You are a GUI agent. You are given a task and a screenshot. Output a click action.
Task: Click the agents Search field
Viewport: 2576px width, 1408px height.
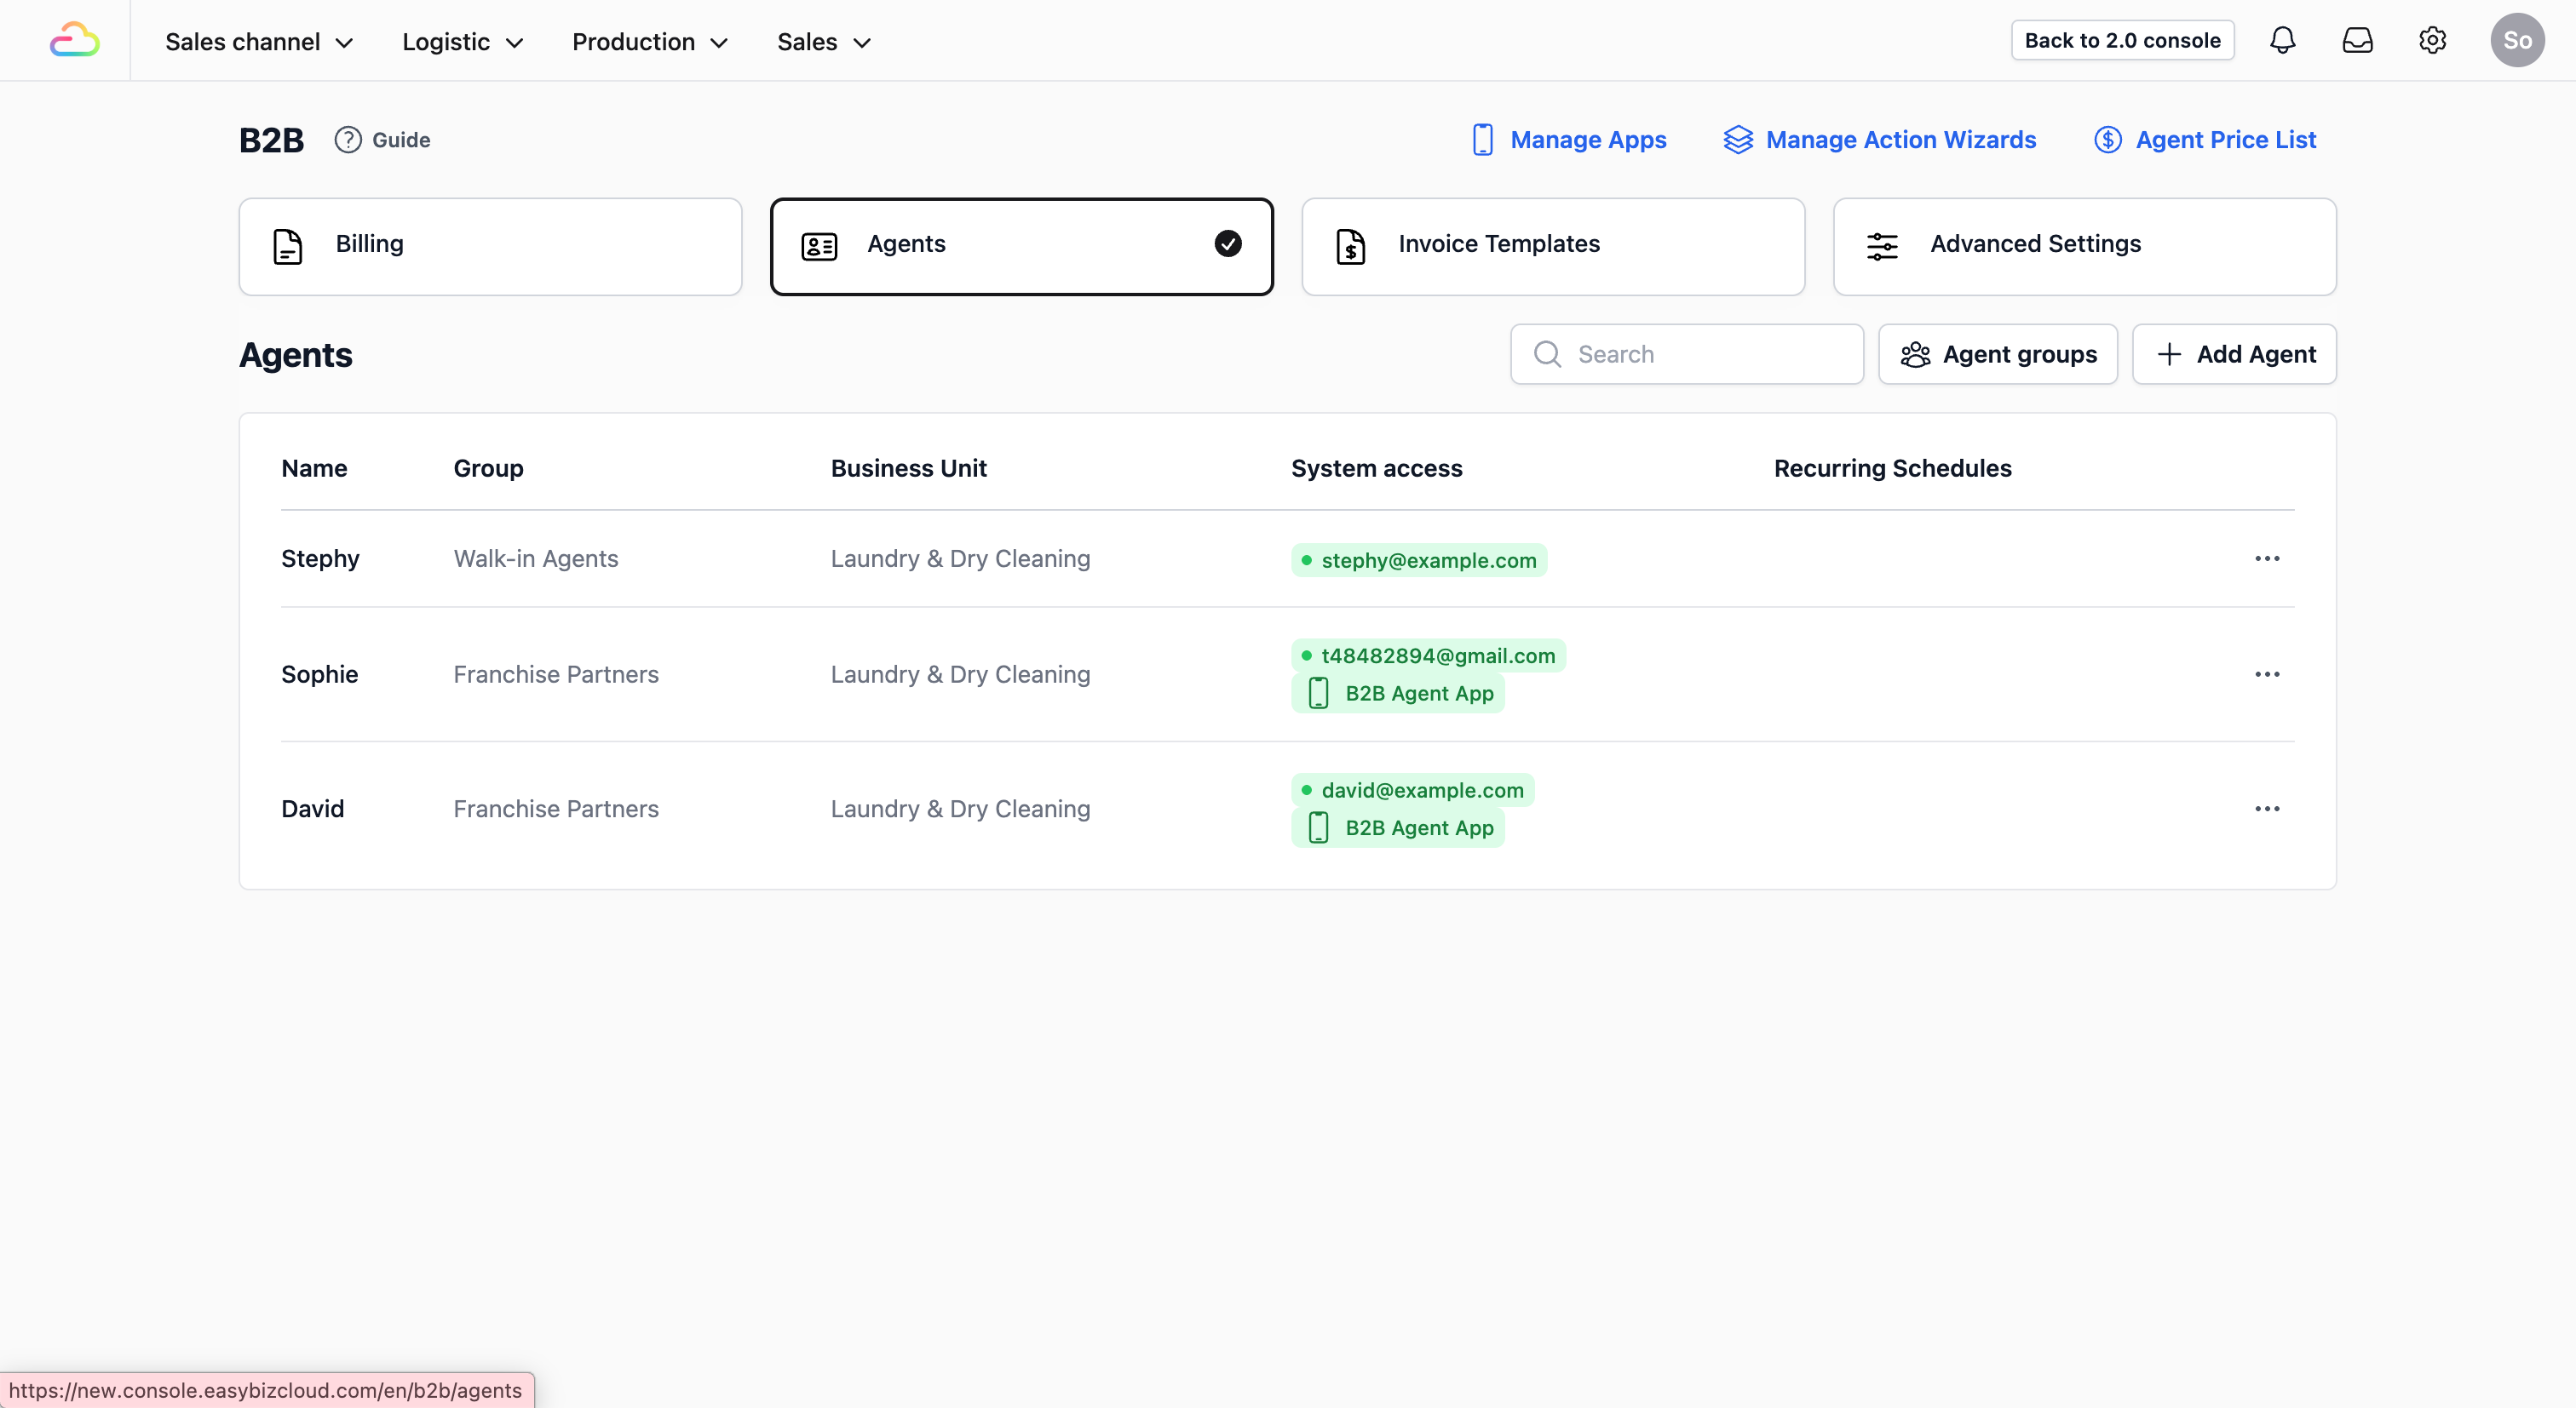tap(1700, 354)
